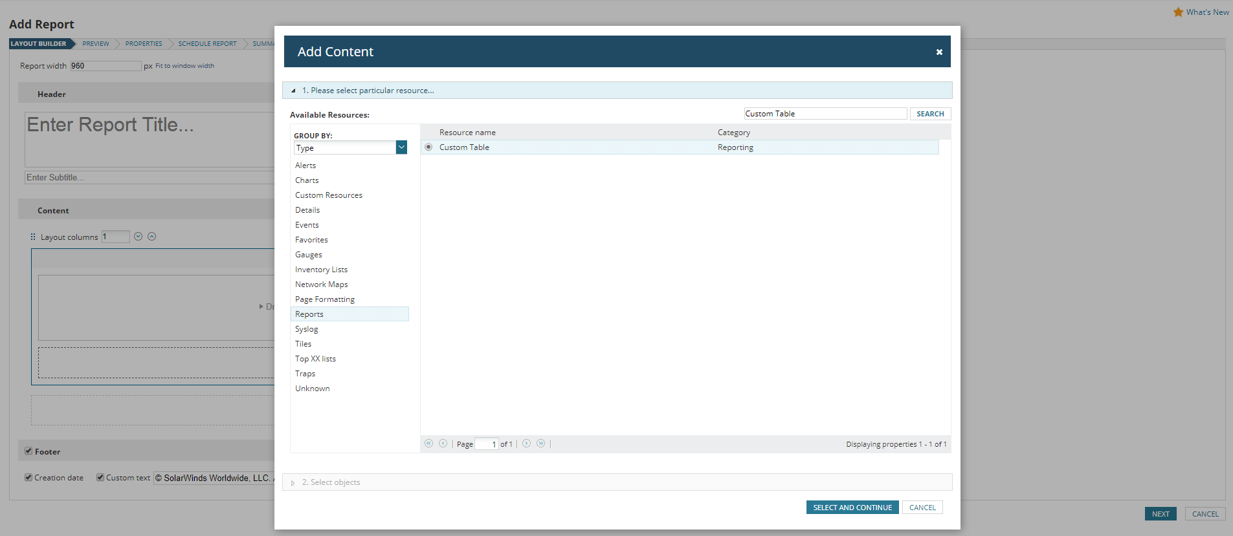
Task: Go to first page of resources
Action: click(x=428, y=444)
